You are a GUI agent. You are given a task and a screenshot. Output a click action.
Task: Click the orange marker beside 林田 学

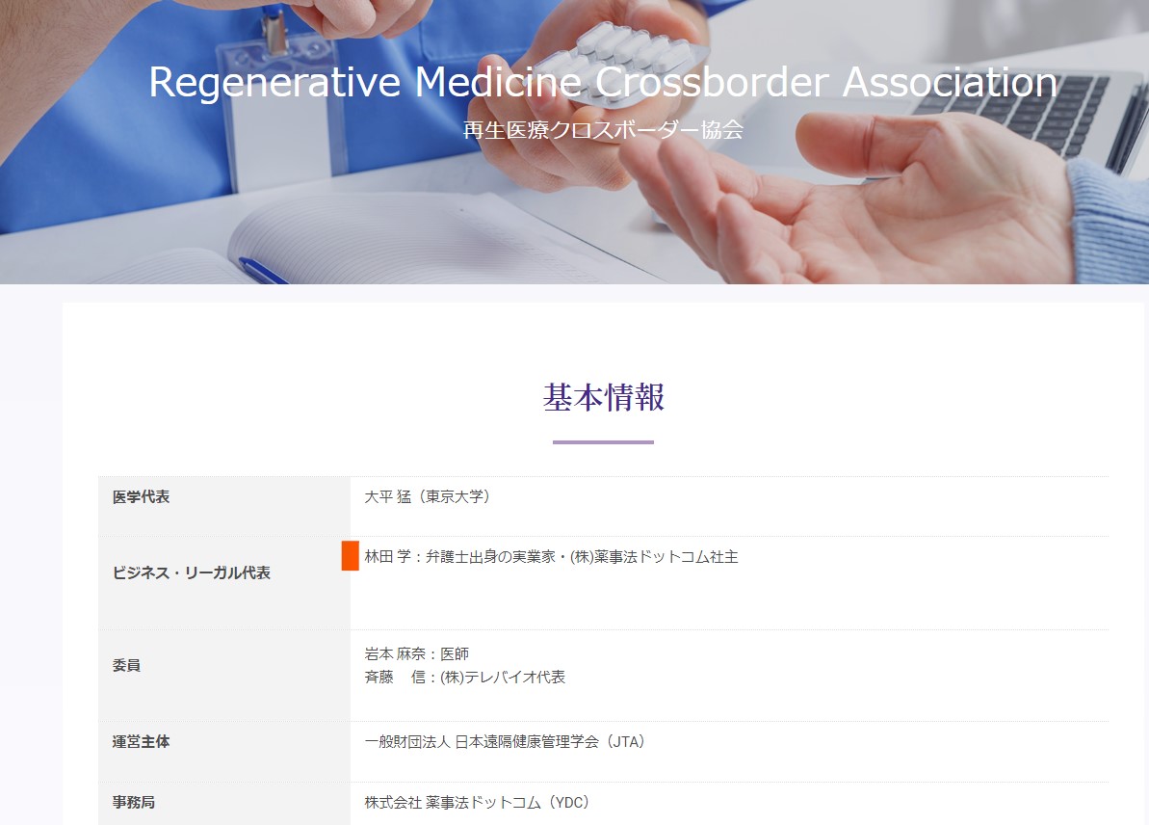(x=351, y=556)
